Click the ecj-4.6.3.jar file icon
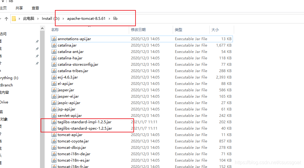The width and height of the screenshot is (304, 168). pos(54,77)
